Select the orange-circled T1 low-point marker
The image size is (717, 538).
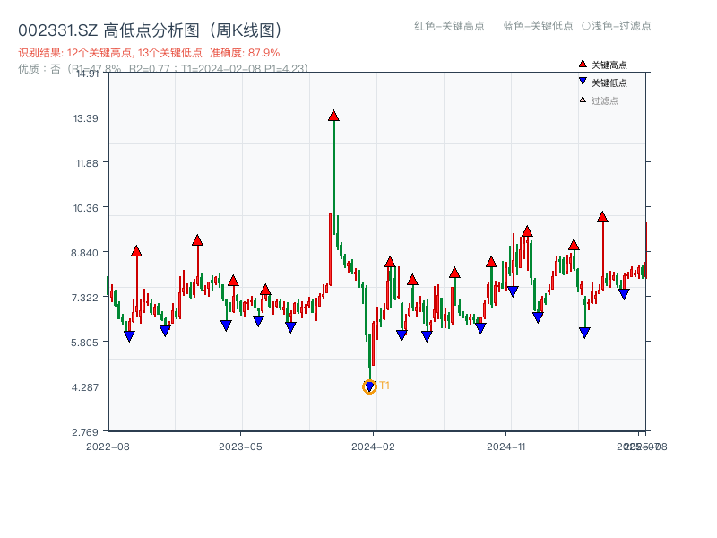[369, 387]
